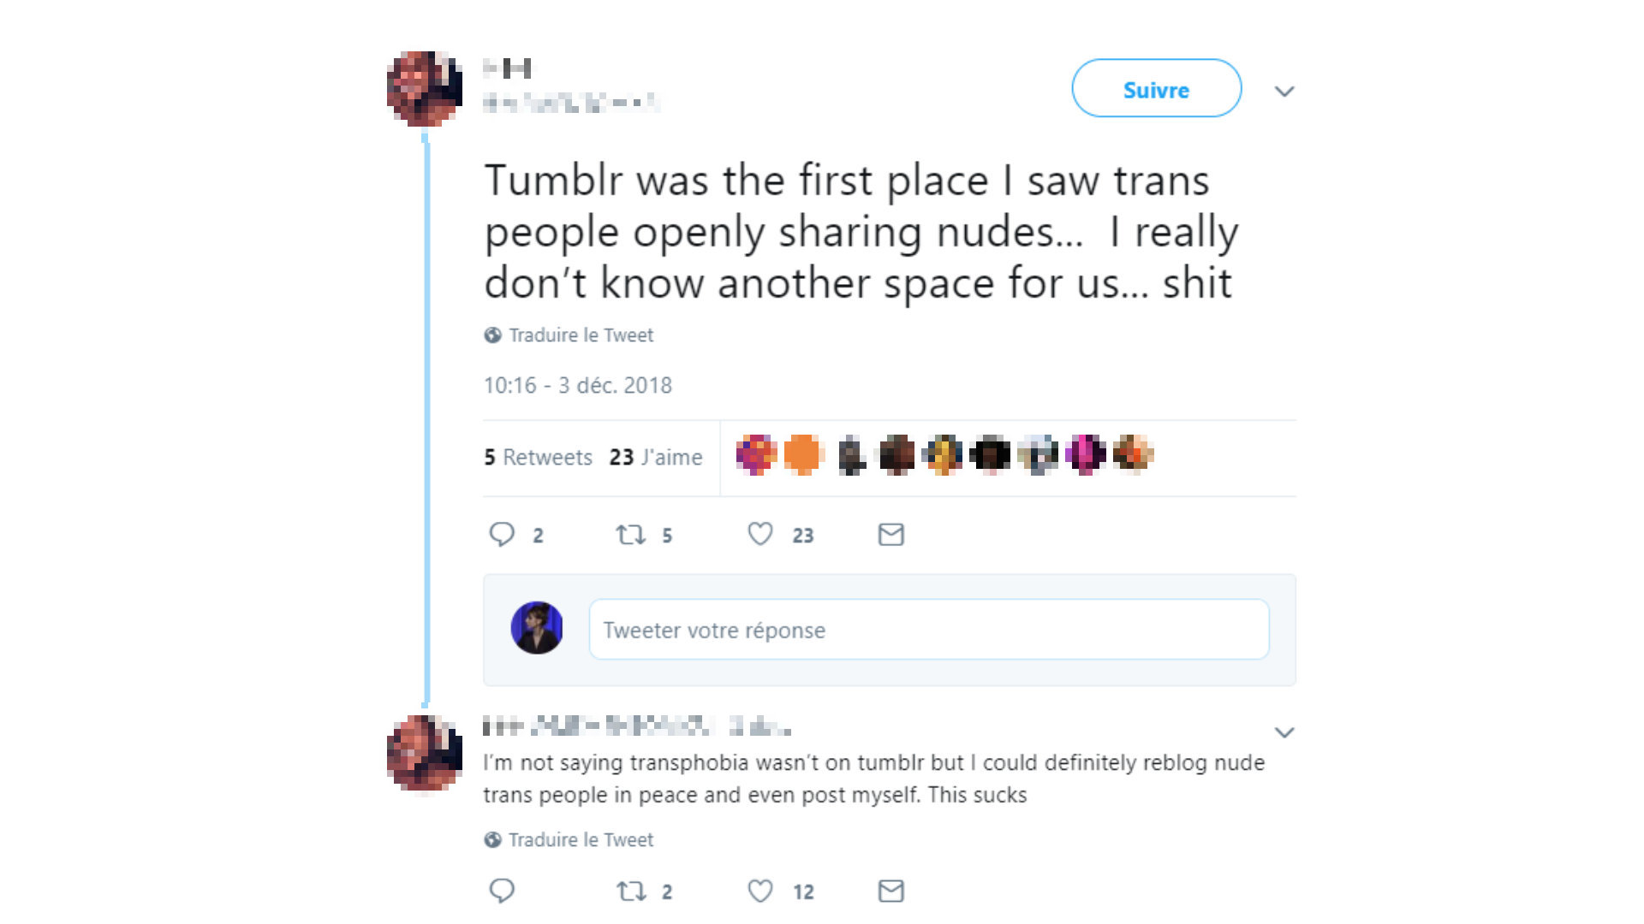
Task: Translate the main tweet via Traduire le Tweet
Action: (581, 335)
